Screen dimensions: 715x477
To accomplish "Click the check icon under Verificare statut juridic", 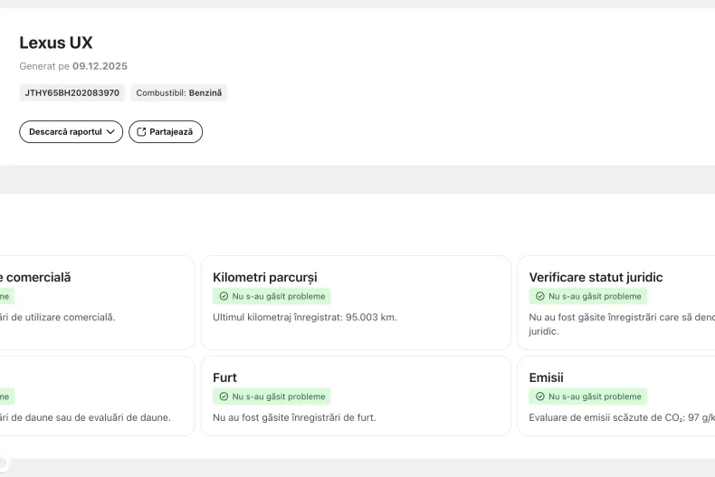I will [539, 296].
